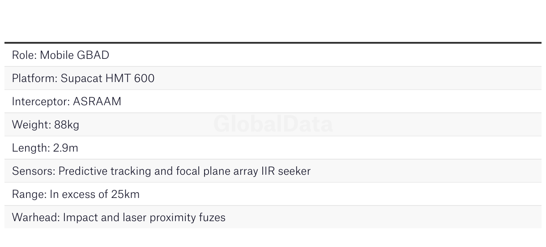Viewport: 546px width, 247px height.
Task: Click the Interceptor: ASRAAM row
Action: 66,102
